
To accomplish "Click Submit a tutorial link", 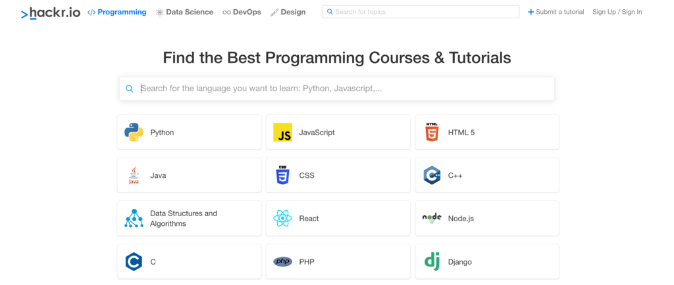I will [556, 12].
